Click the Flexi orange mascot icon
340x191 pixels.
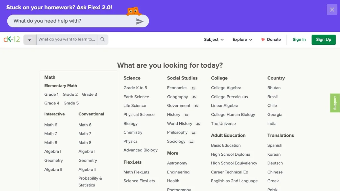click(x=134, y=11)
